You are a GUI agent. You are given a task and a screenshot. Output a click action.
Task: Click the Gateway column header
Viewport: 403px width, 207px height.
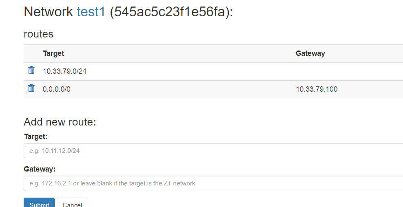[310, 53]
